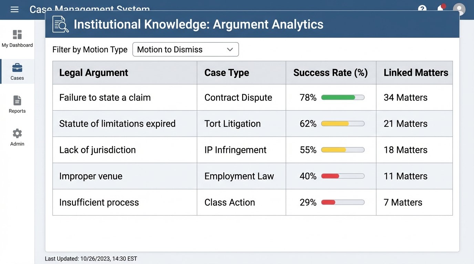This screenshot has width=474, height=264.
Task: Open the Motion to Dismiss filter dropdown
Action: [185, 49]
